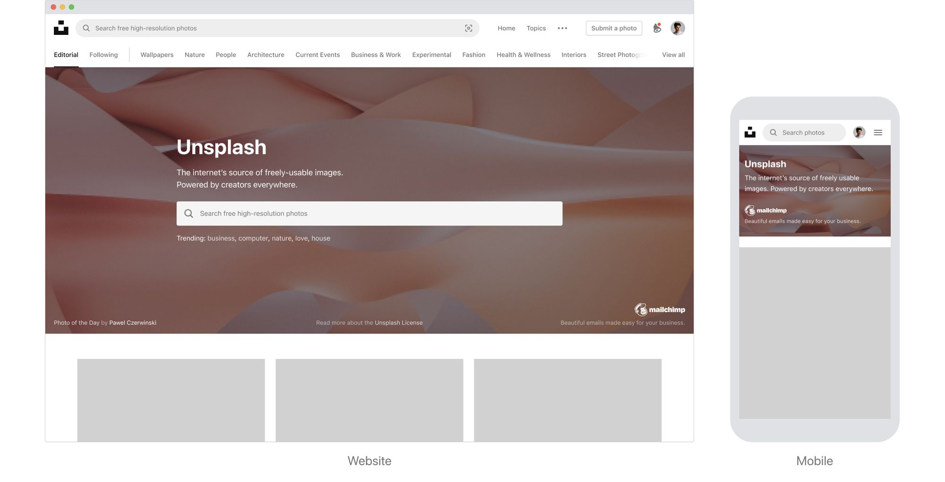
Task: Click the Unsplash logo in website header
Action: 61,28
